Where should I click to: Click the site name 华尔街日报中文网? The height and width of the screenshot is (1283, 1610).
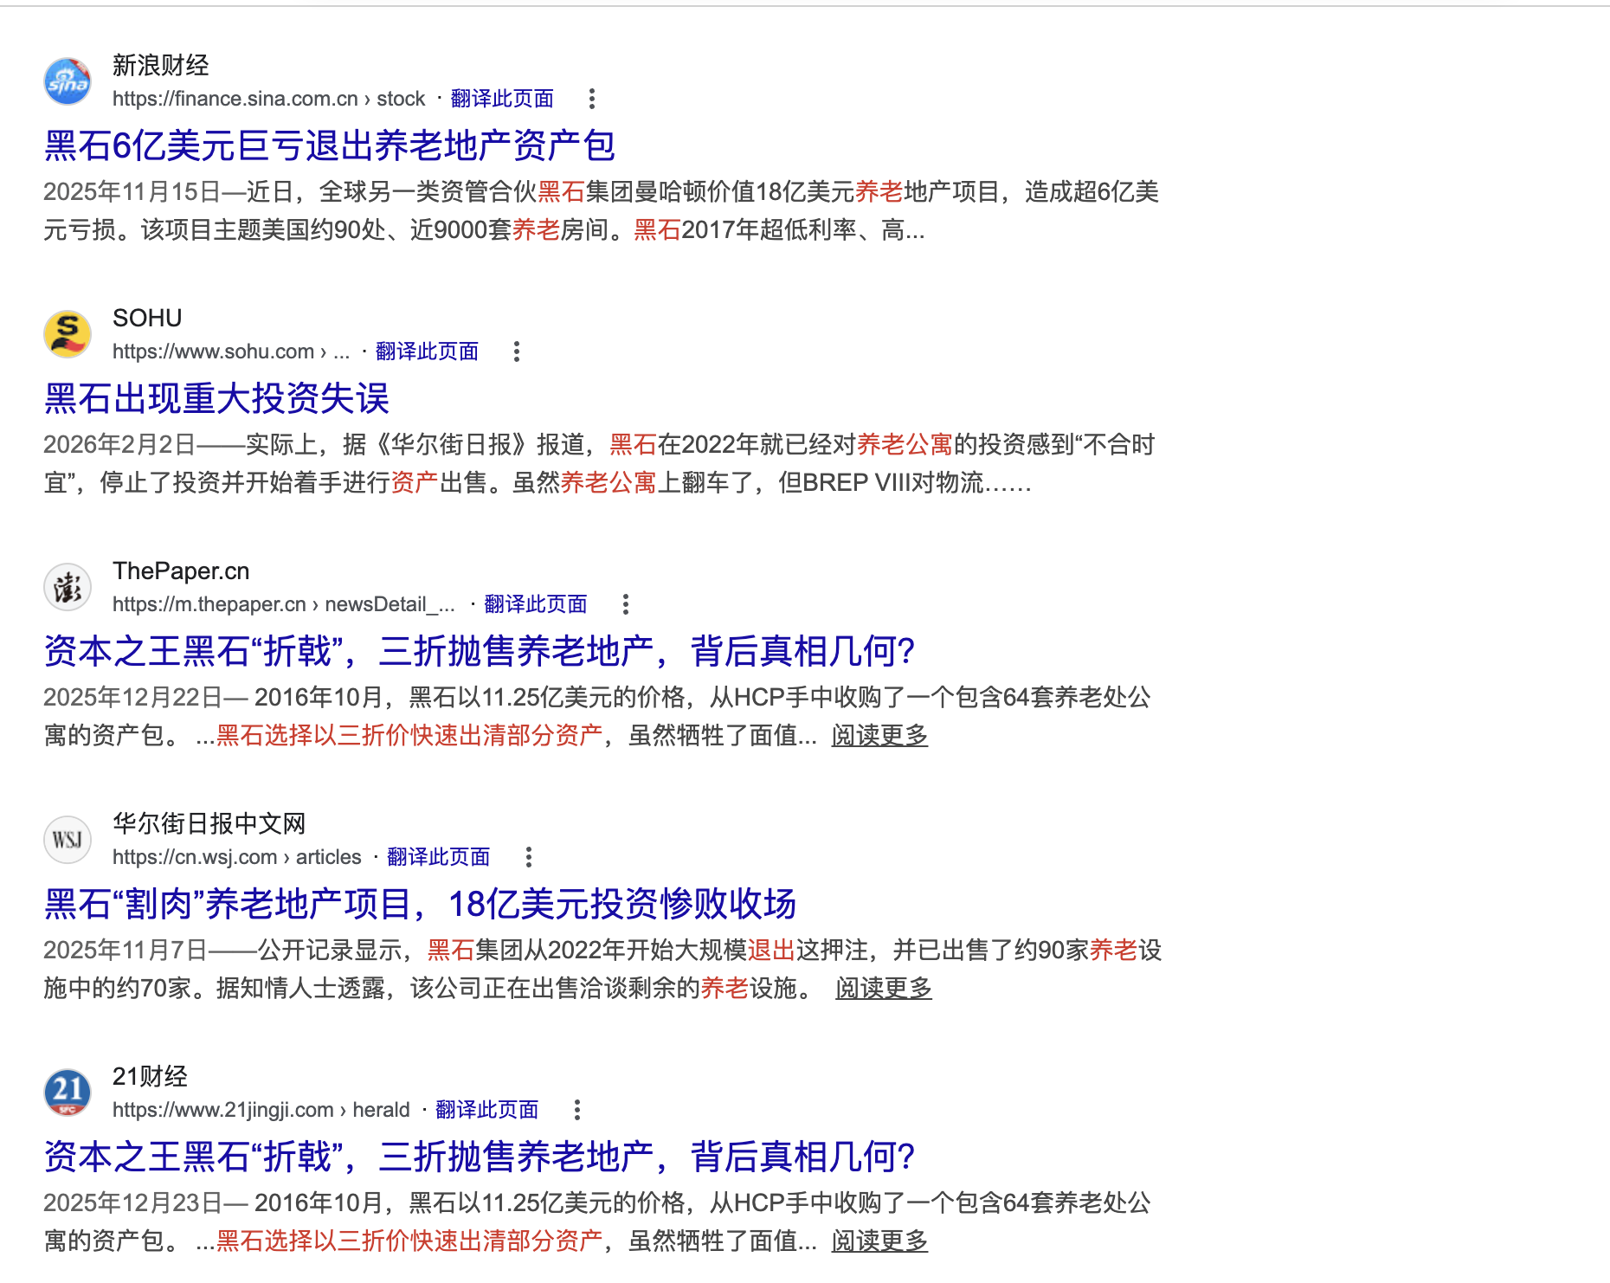point(209,823)
